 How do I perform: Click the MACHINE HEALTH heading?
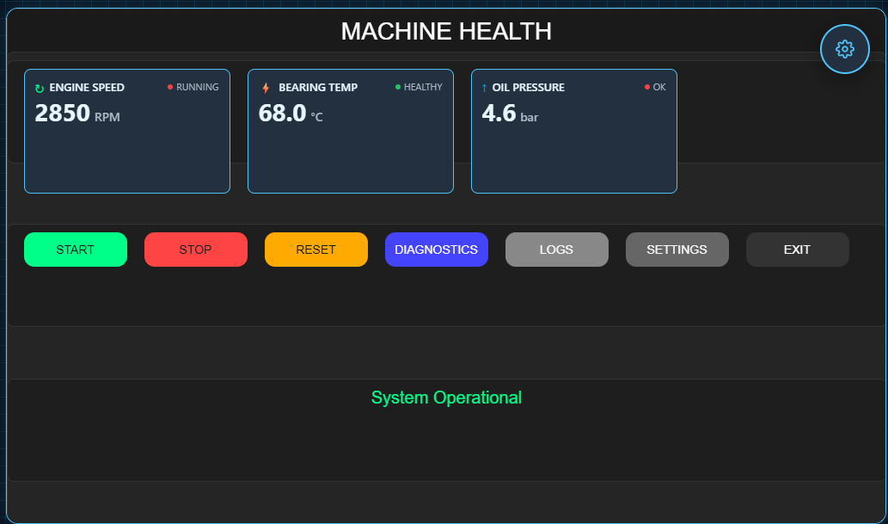tap(446, 31)
